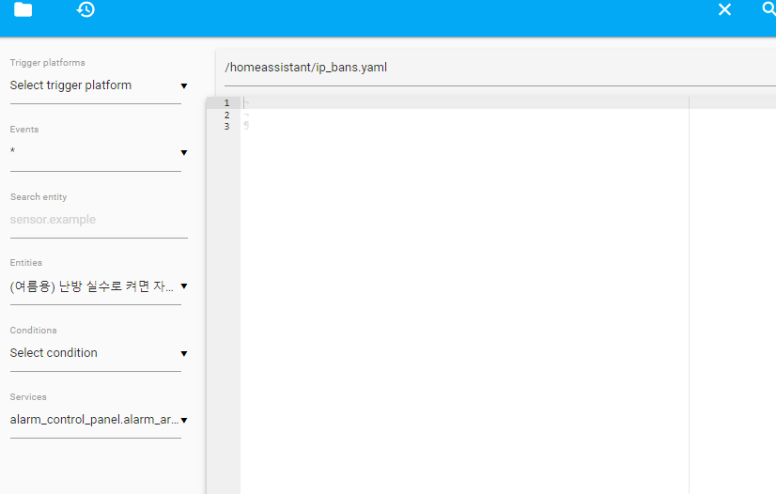Open search with the magnifier icon
This screenshot has width=776, height=494.
(769, 8)
